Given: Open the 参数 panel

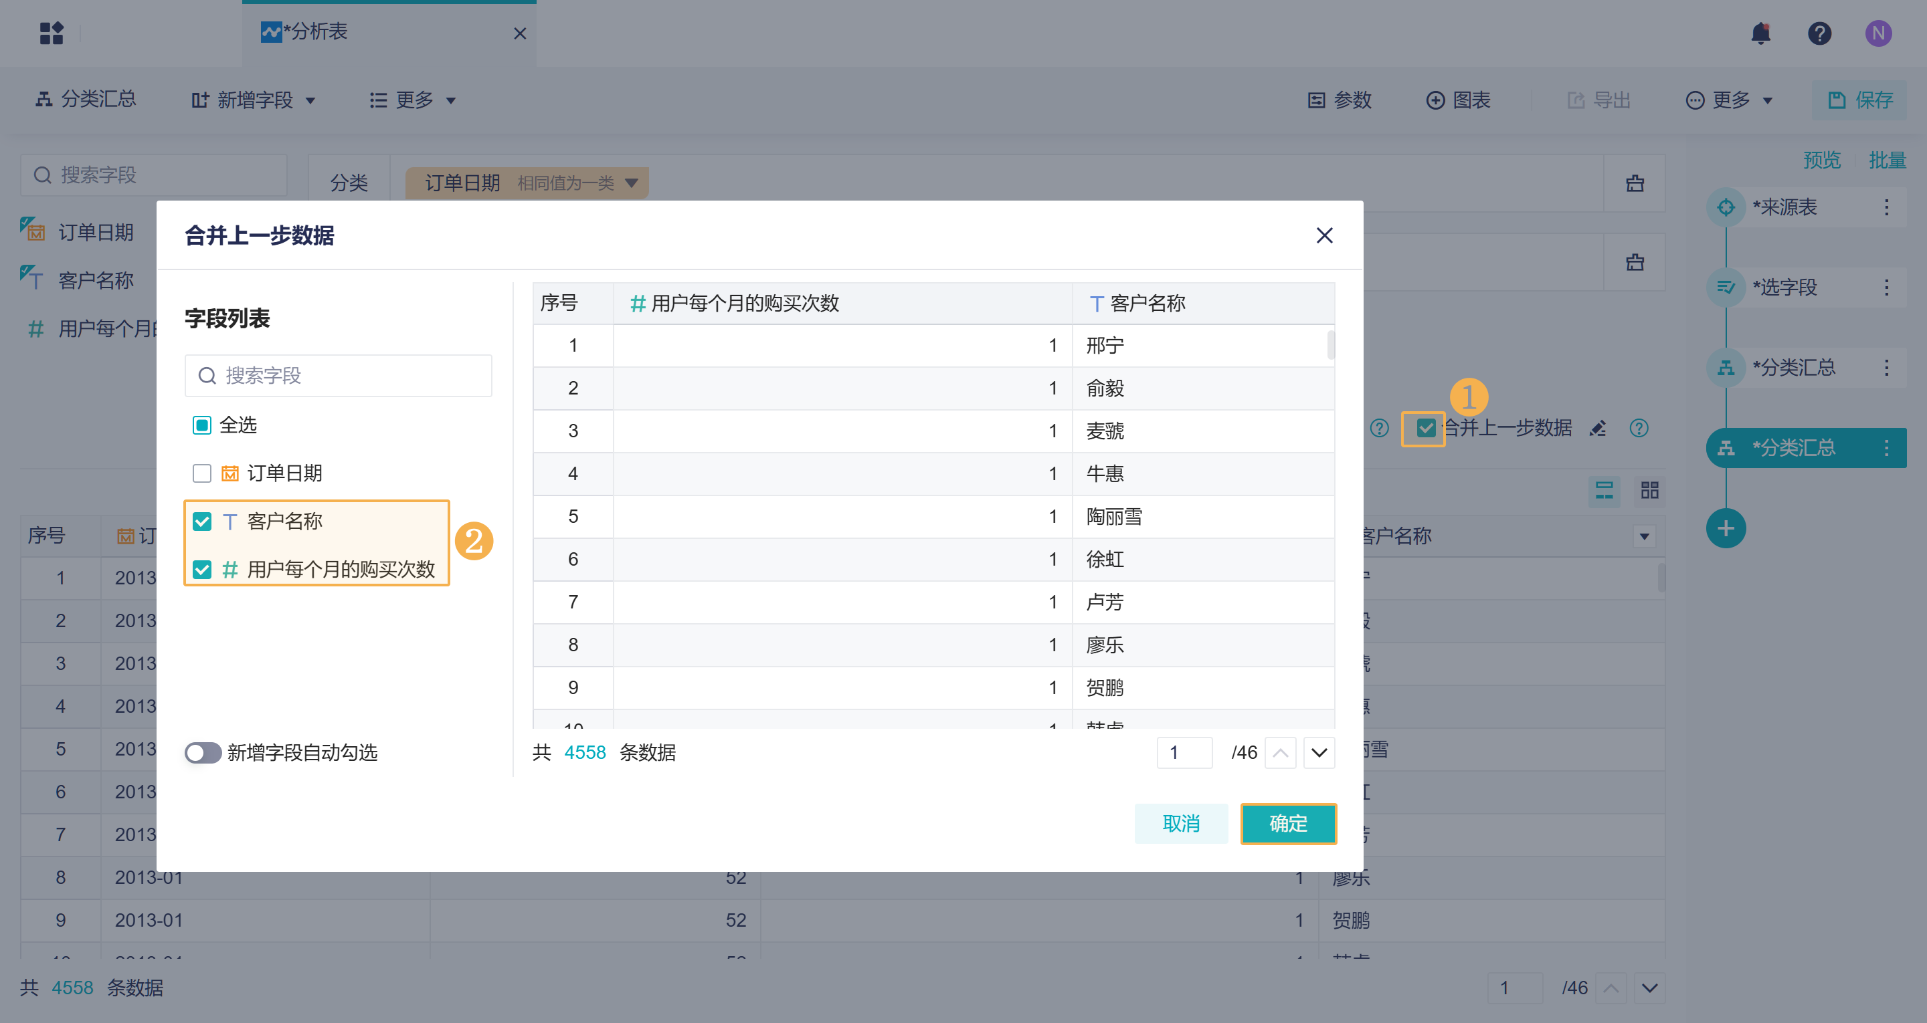Looking at the screenshot, I should (x=1339, y=100).
